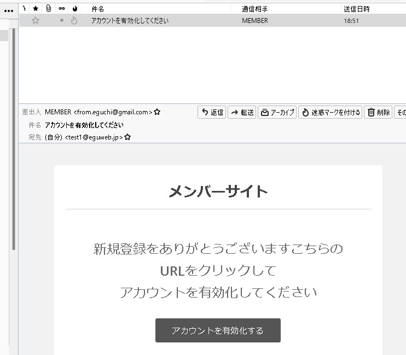Open the folder pane three-dots menu
The width and height of the screenshot is (406, 355).
click(9, 10)
